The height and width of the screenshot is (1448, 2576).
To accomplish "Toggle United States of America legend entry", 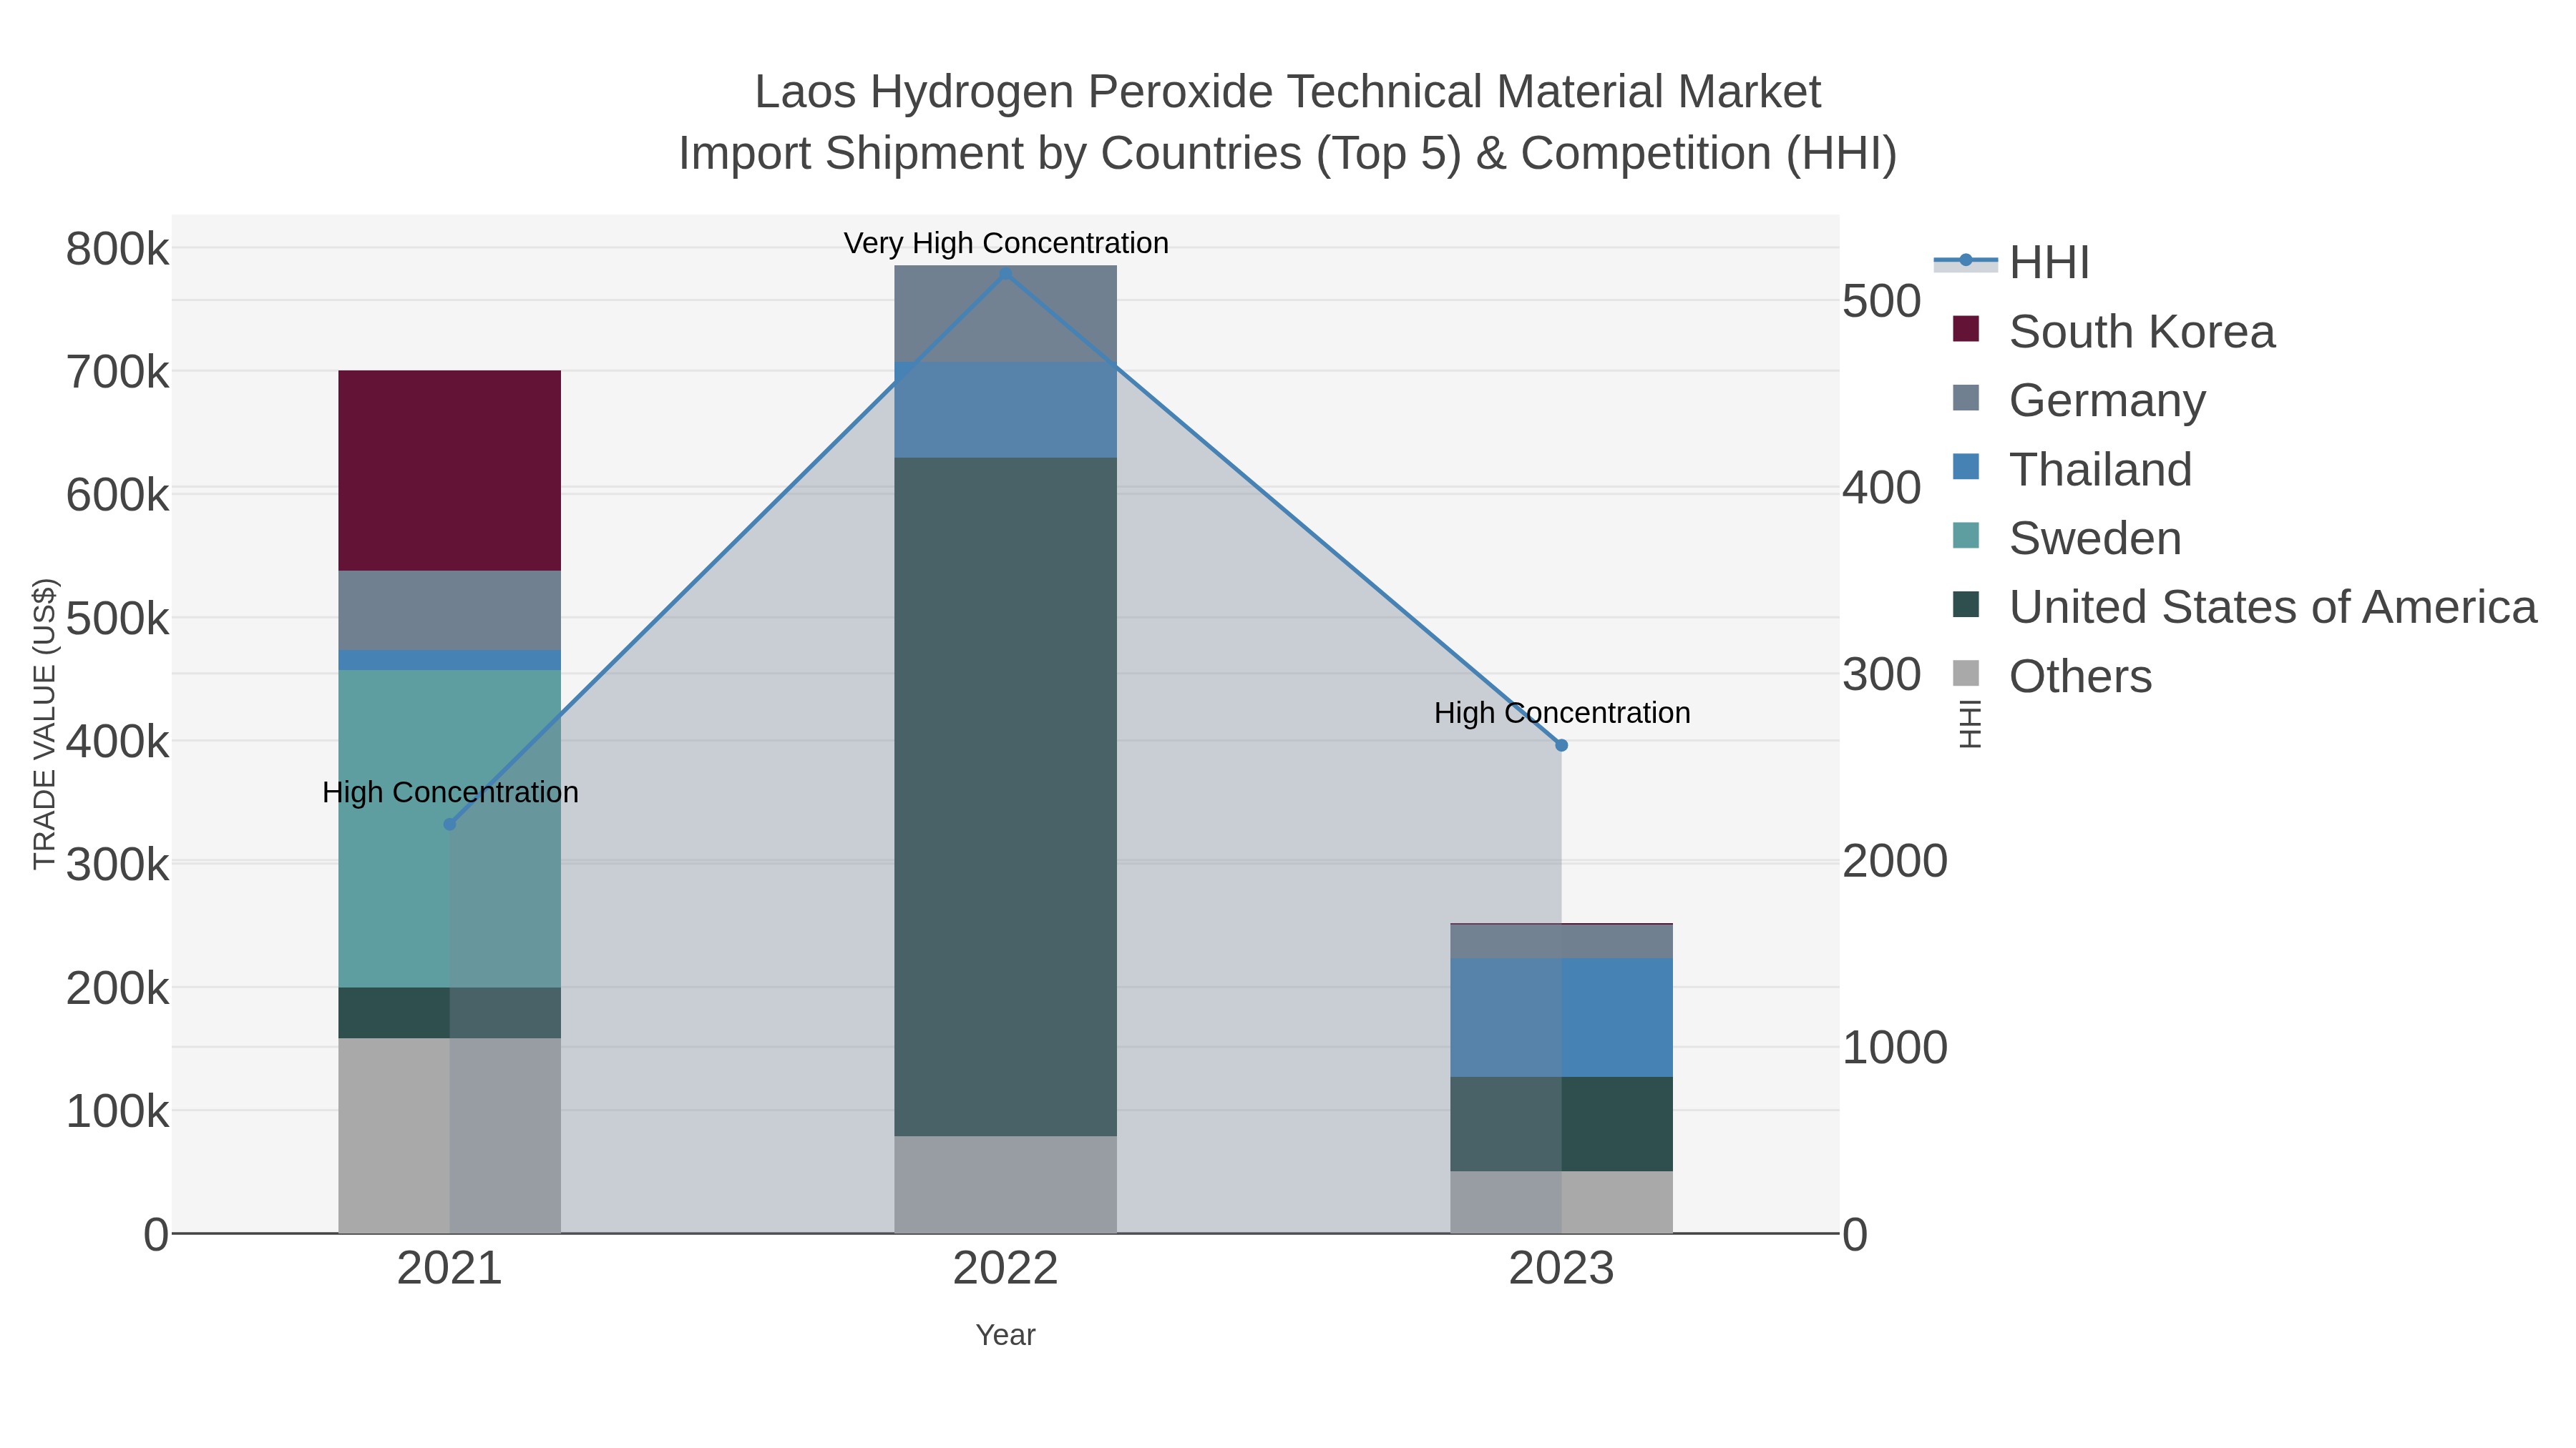I will [2244, 606].
